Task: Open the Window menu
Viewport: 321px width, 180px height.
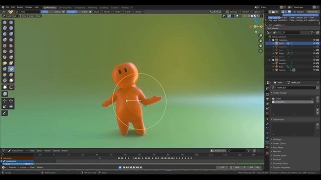Action: (x=29, y=7)
